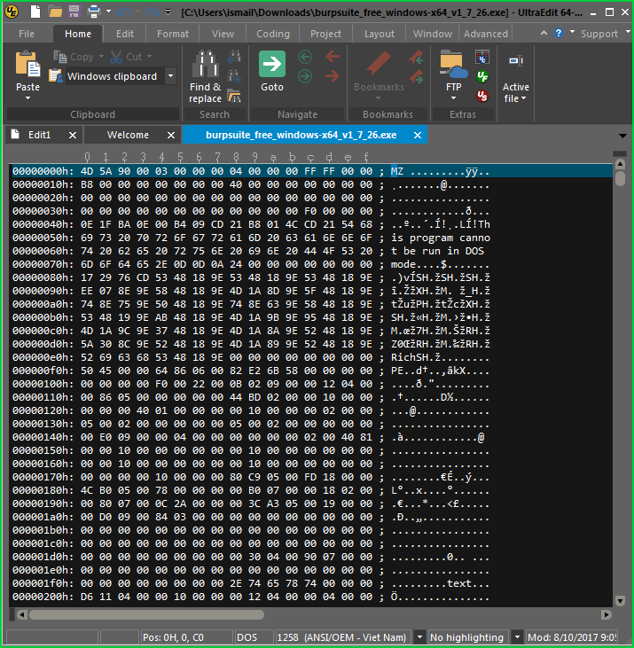
Task: Close the Edit1 document tab
Action: [x=73, y=135]
